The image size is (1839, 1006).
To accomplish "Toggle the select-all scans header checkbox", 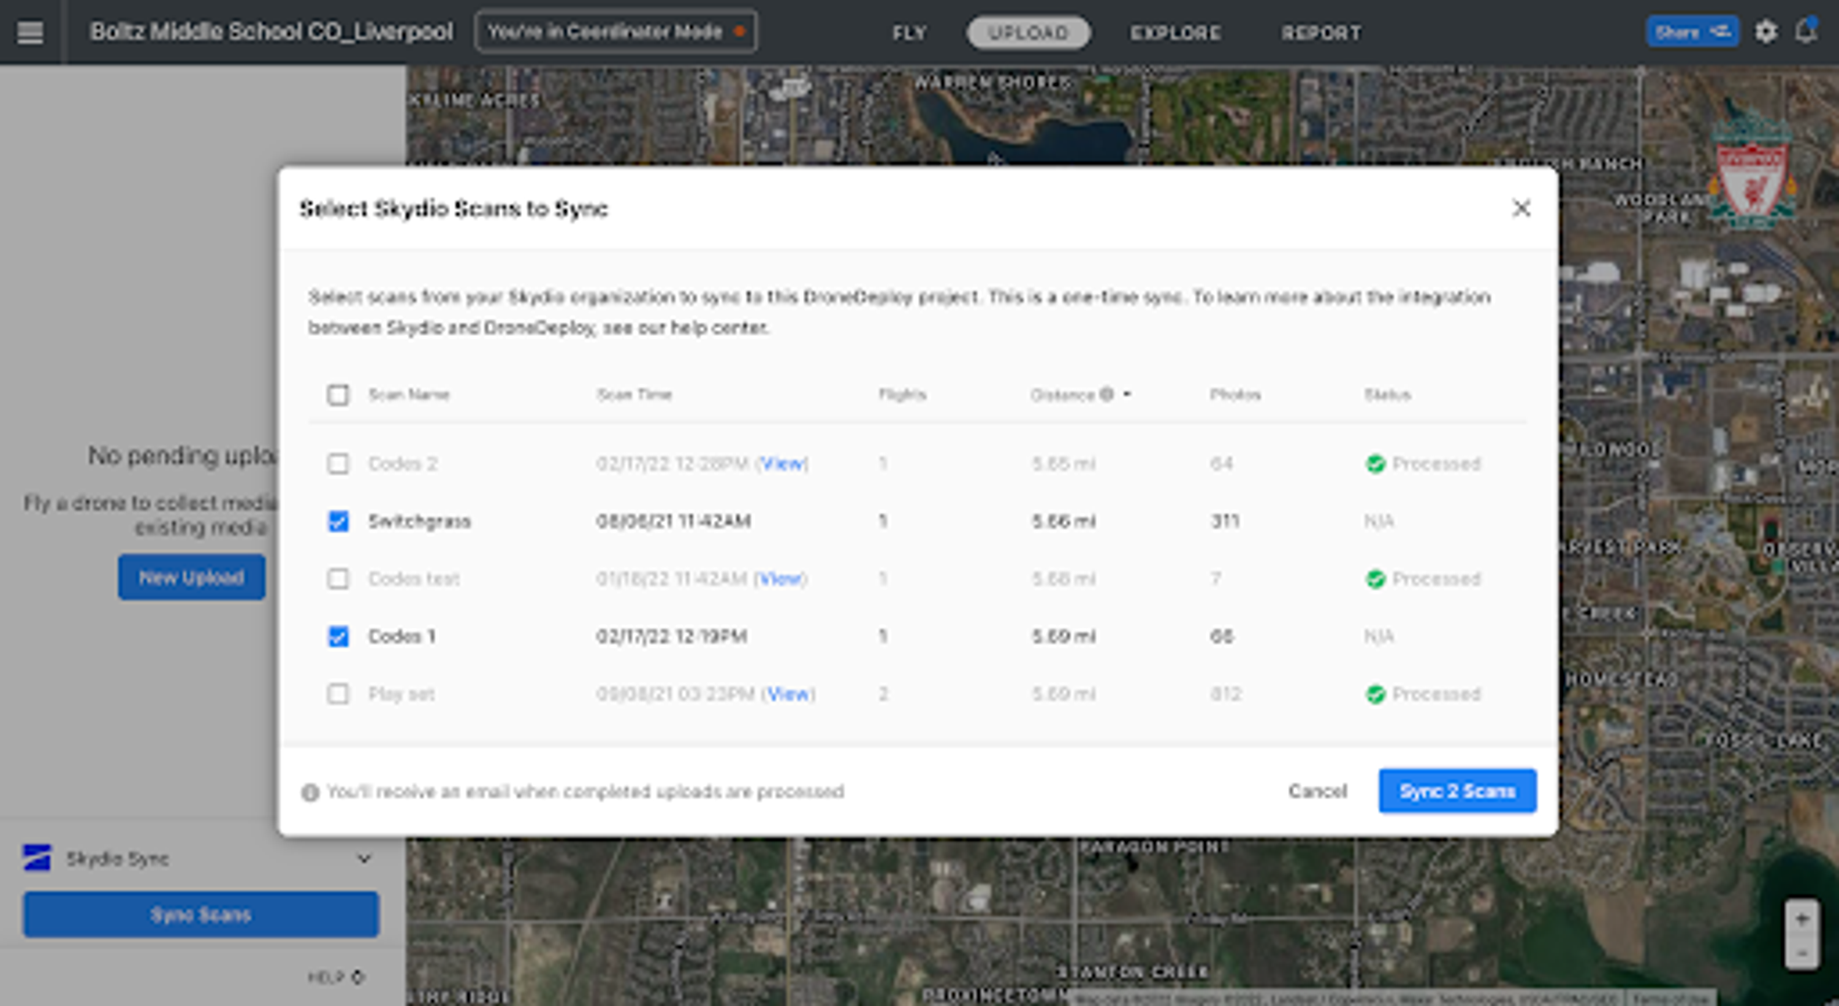I will click(338, 395).
